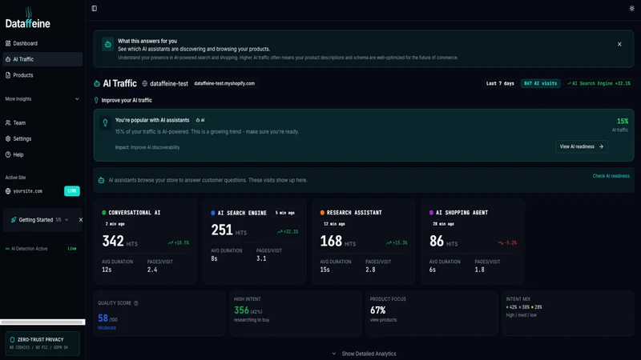Expand the More Insights section

coord(42,98)
